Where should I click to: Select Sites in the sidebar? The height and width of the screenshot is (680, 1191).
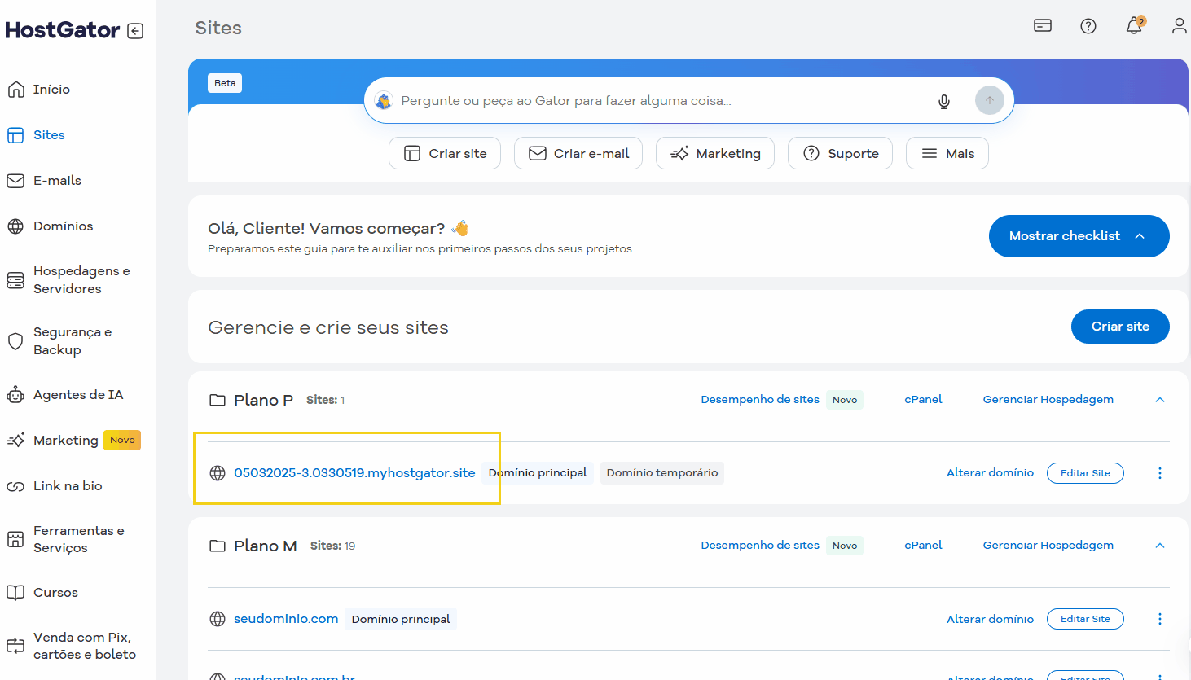coord(51,134)
